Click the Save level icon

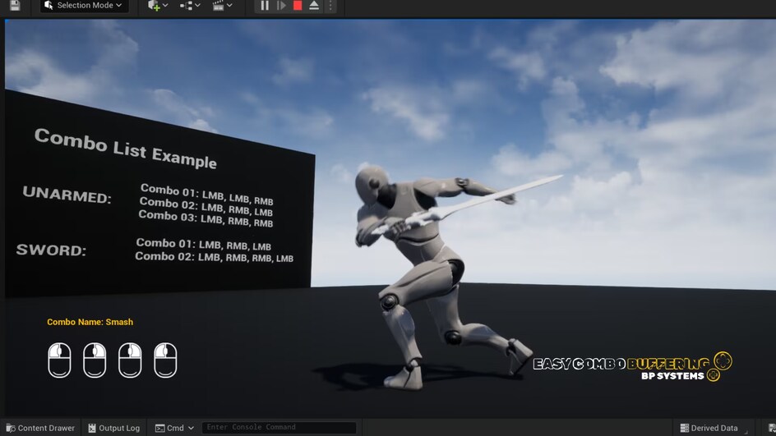(15, 5)
